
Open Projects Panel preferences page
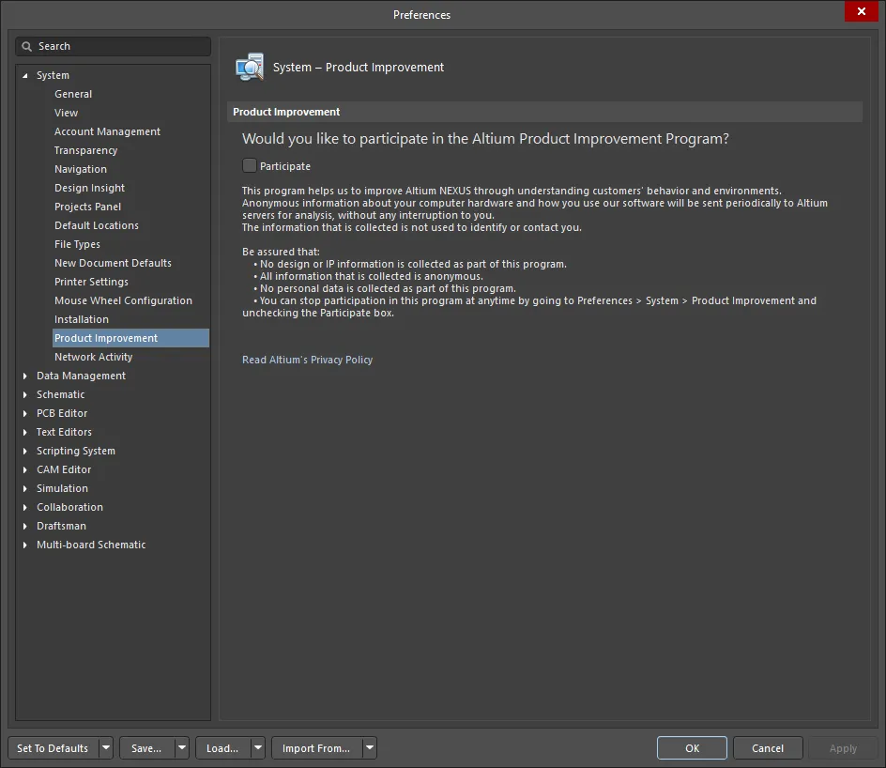coord(87,207)
